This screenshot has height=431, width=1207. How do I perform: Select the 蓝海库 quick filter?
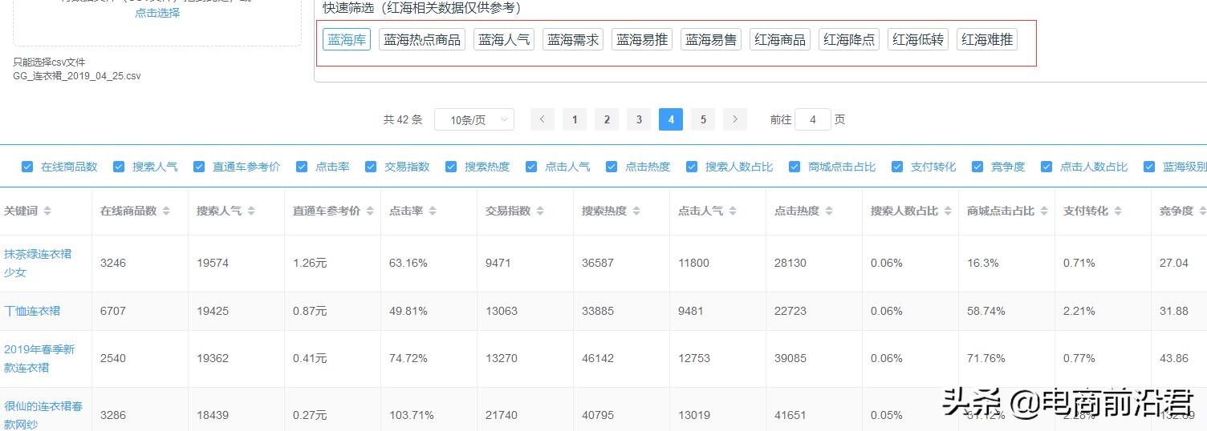click(347, 39)
